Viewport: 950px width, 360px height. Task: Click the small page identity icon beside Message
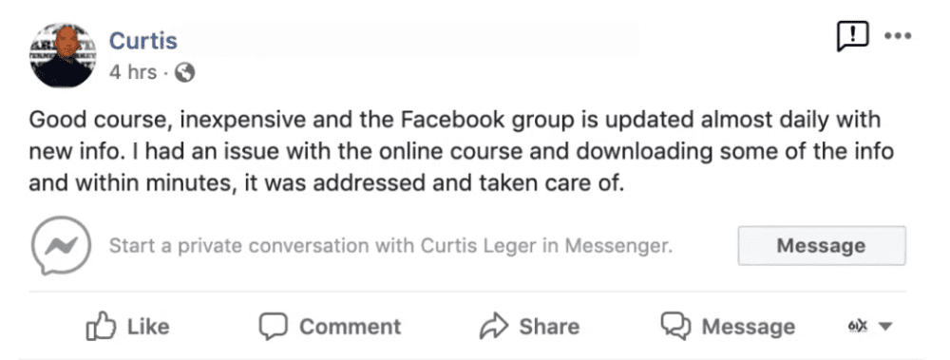858,326
